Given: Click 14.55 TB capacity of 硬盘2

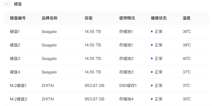Looking at the screenshot, I should [x=93, y=45].
